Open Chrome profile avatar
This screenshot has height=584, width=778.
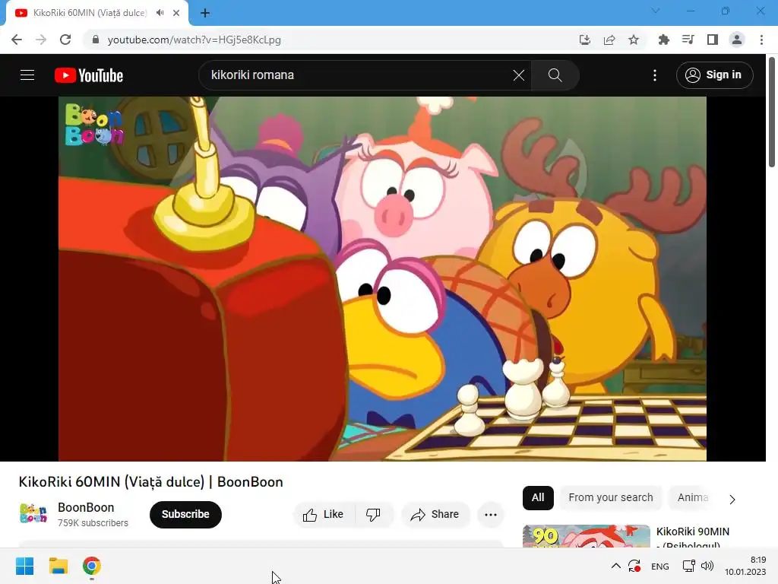pyautogui.click(x=737, y=40)
